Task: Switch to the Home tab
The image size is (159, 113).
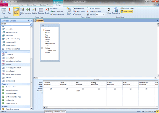Action: click(x=12, y=5)
